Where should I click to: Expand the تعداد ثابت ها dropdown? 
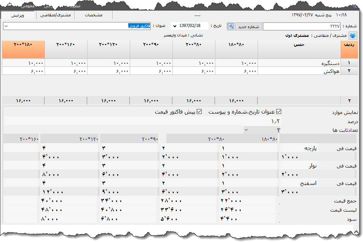245,130
